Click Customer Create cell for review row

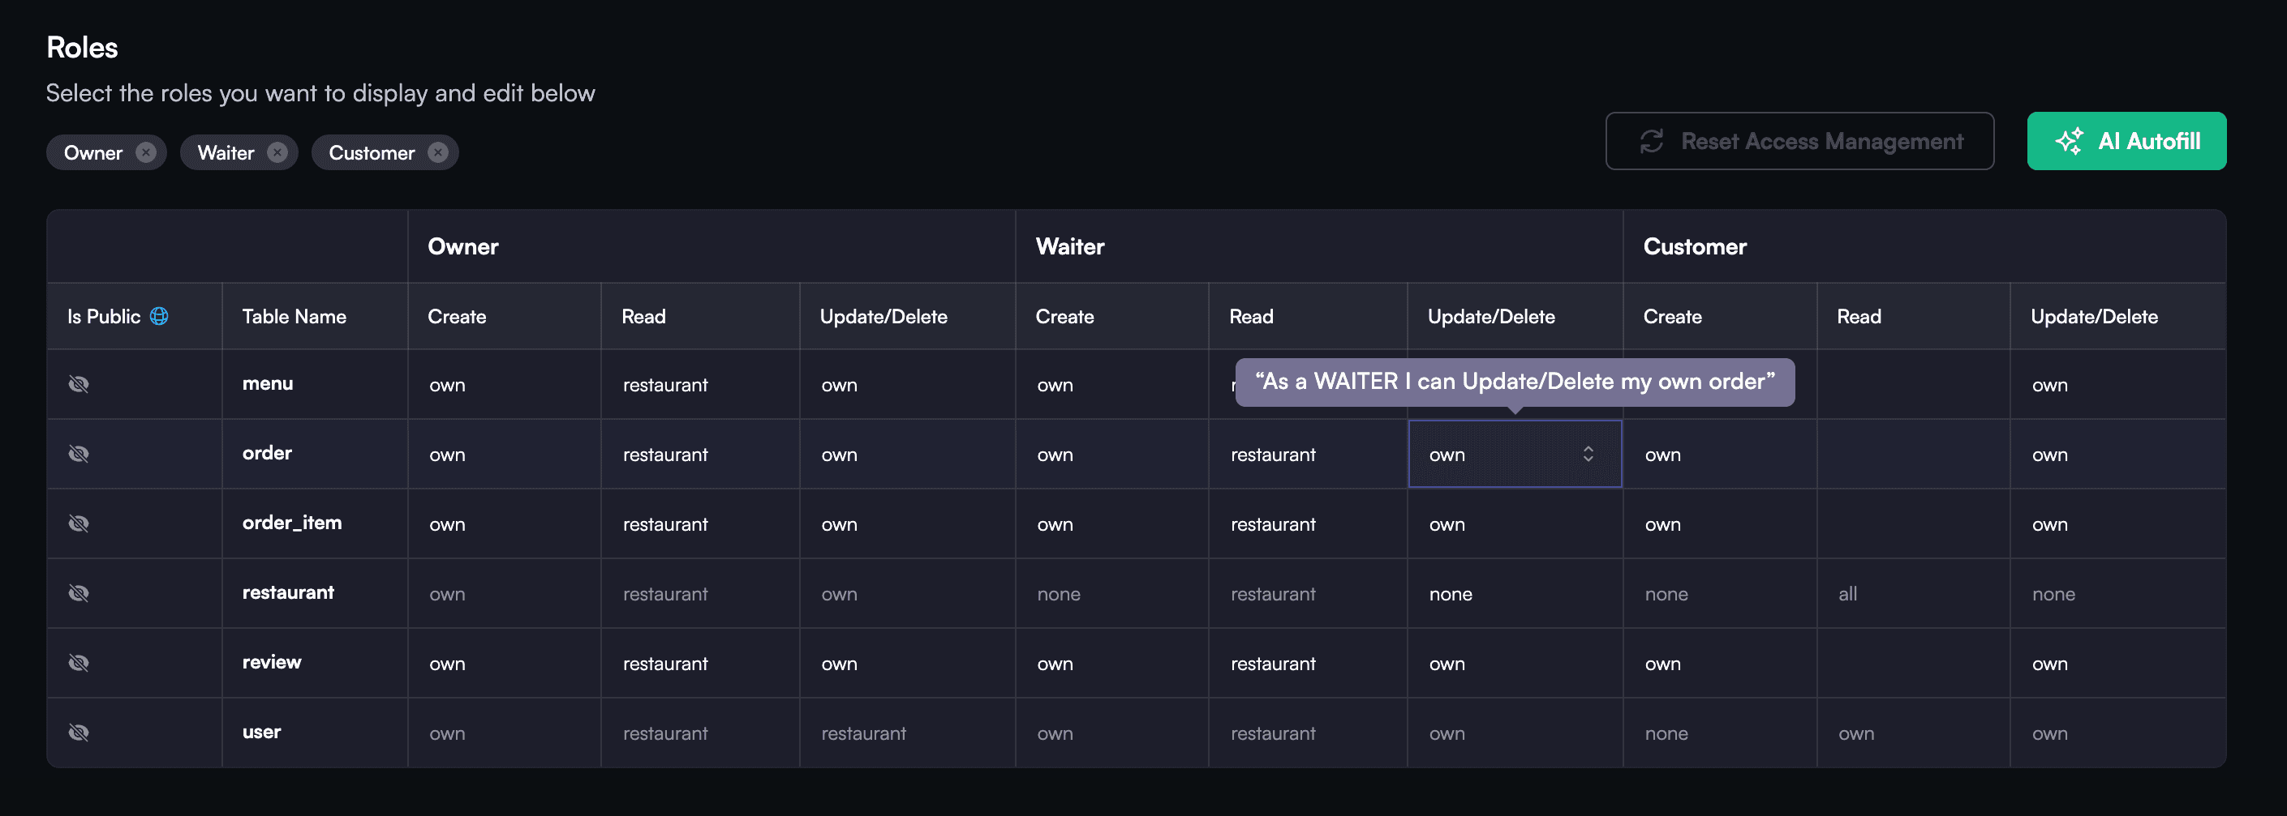[x=1721, y=664]
